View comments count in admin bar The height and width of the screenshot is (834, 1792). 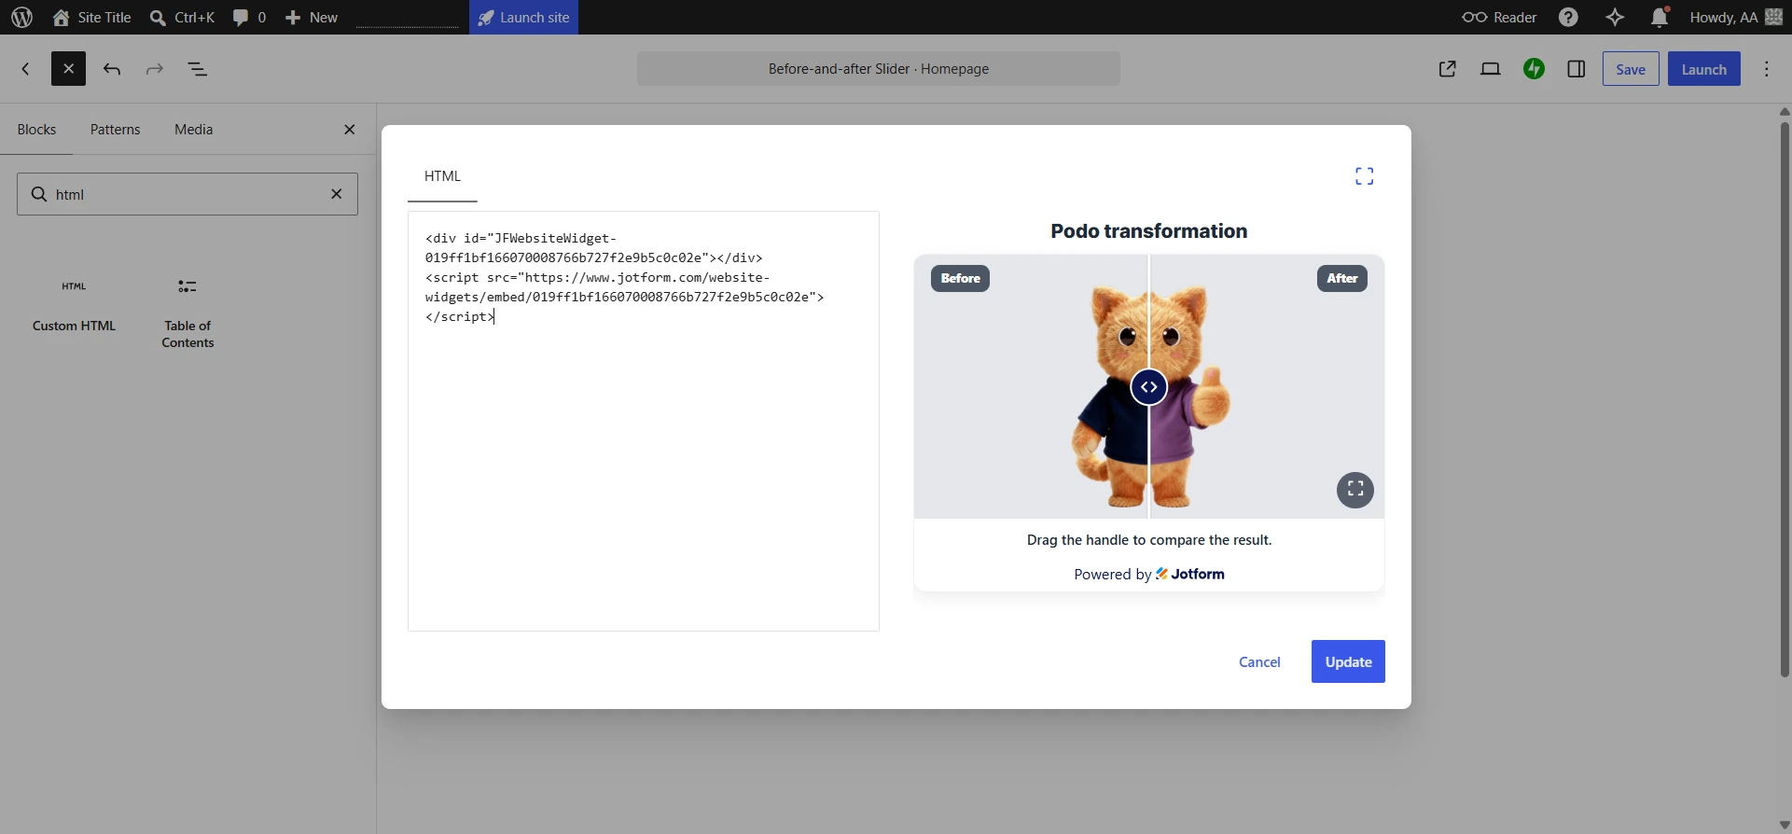249,17
